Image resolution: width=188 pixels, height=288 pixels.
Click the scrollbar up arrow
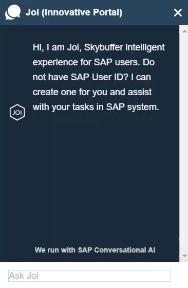pyautogui.click(x=184, y=31)
